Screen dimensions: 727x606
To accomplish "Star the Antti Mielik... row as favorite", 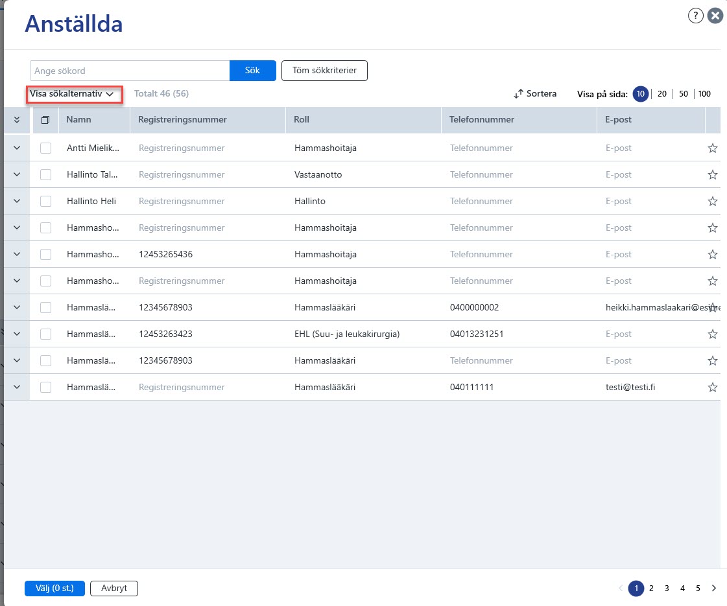I will point(713,148).
